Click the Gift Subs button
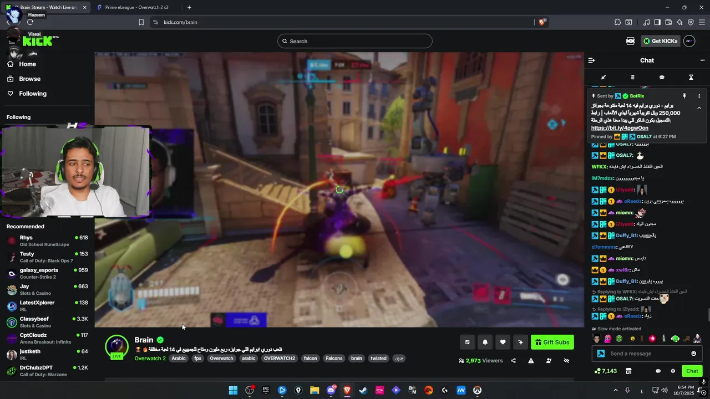710x399 pixels. (x=552, y=342)
